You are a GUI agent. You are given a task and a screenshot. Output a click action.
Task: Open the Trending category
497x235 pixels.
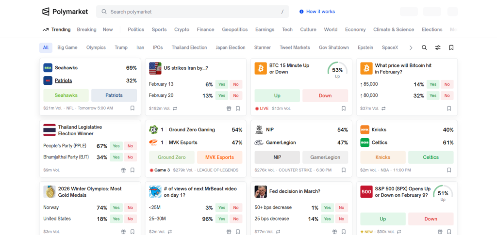pos(56,30)
